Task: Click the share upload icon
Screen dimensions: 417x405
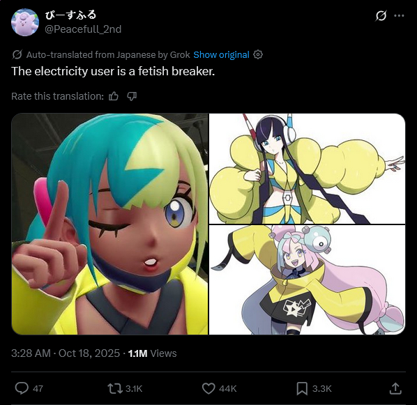Action: pyautogui.click(x=395, y=388)
